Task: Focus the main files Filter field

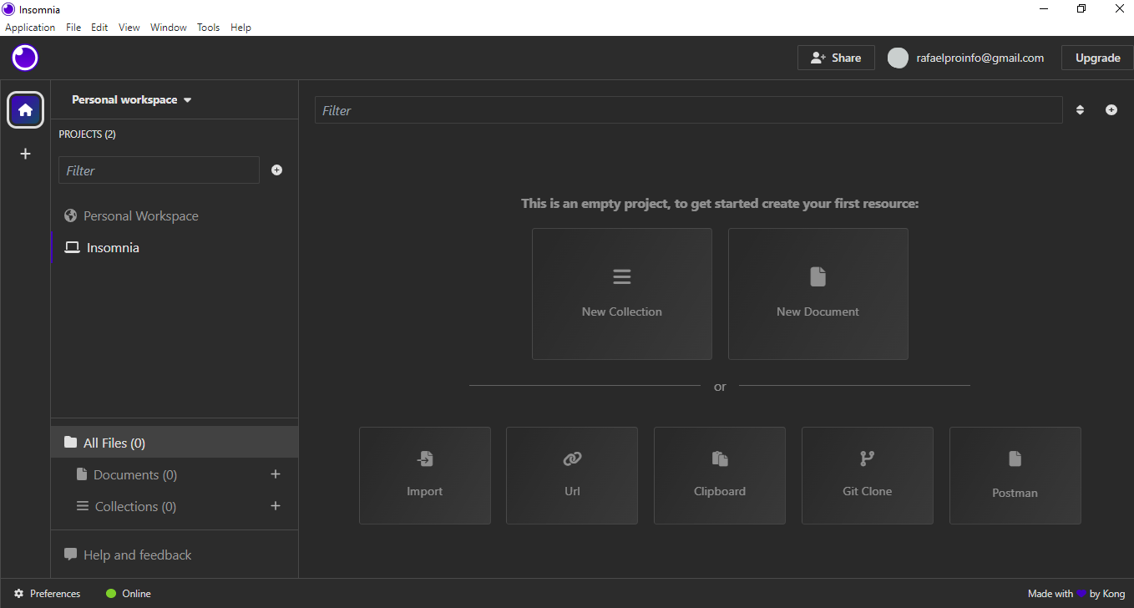Action: (688, 110)
